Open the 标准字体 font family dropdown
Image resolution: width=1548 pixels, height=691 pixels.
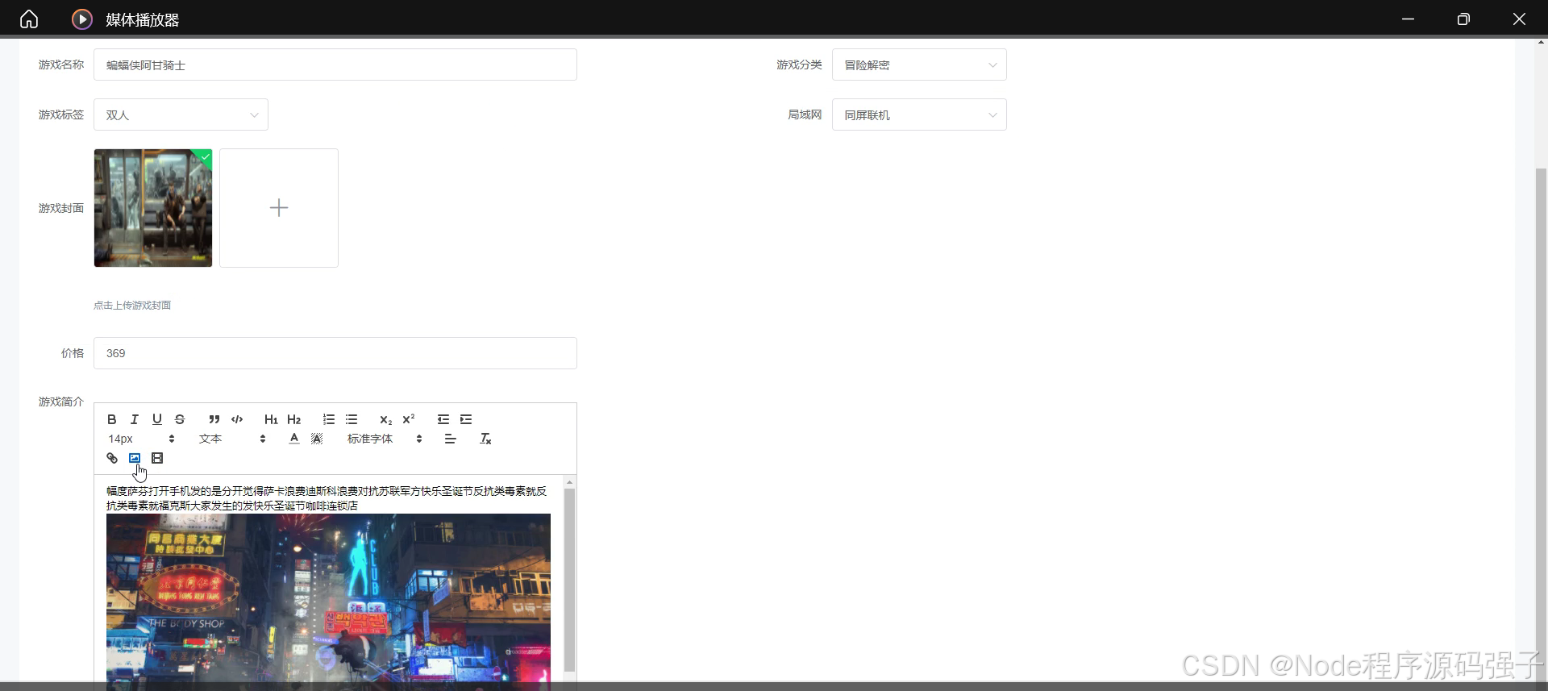(x=385, y=439)
